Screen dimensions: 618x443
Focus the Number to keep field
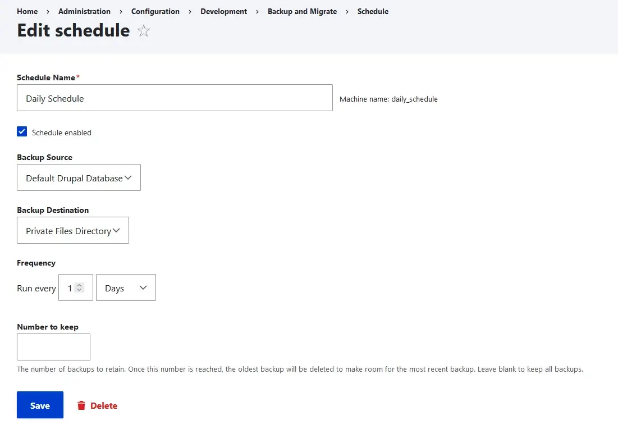click(53, 347)
